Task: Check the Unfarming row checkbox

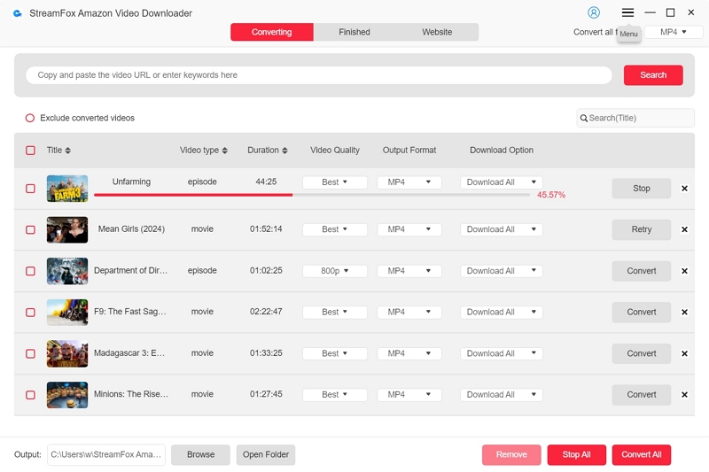Action: (x=30, y=189)
